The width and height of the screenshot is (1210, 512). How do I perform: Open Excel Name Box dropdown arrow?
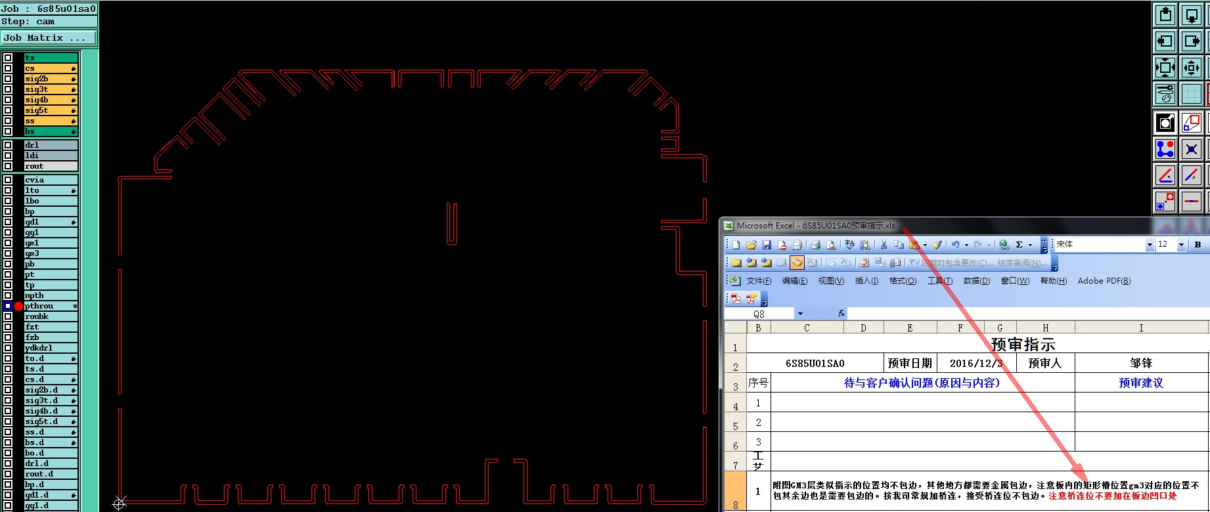tap(800, 314)
